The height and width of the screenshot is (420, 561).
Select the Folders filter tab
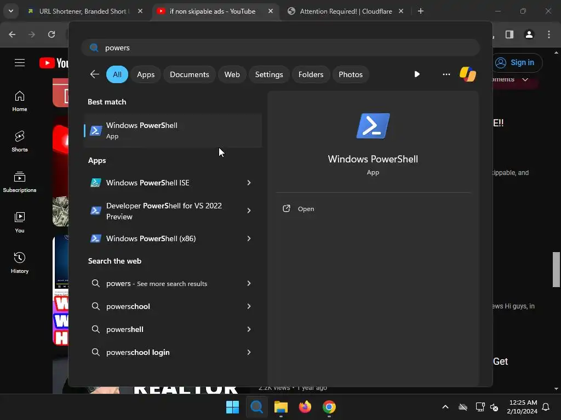pos(311,74)
